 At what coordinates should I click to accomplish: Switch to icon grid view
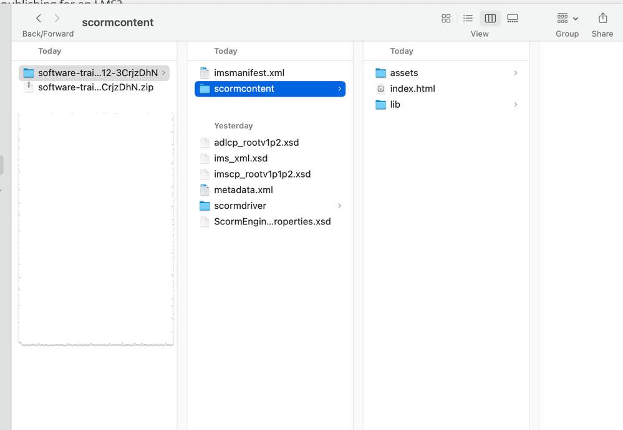pyautogui.click(x=446, y=19)
